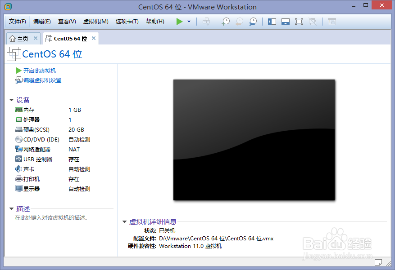Click the display monitor icon
The image size is (395, 270).
(19, 189)
